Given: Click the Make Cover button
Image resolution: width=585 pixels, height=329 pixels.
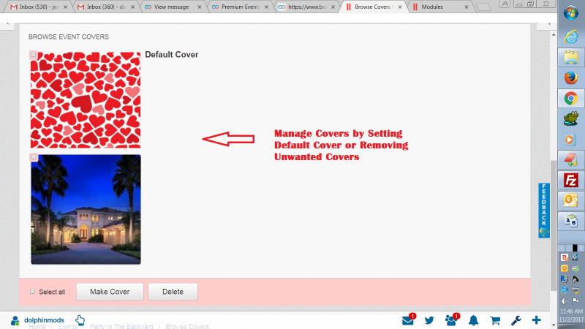Looking at the screenshot, I should tap(110, 292).
